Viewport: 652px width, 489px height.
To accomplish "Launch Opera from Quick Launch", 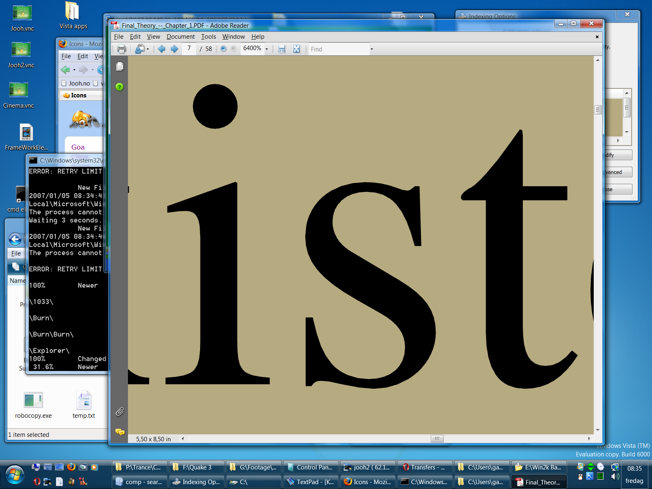I will (x=37, y=482).
